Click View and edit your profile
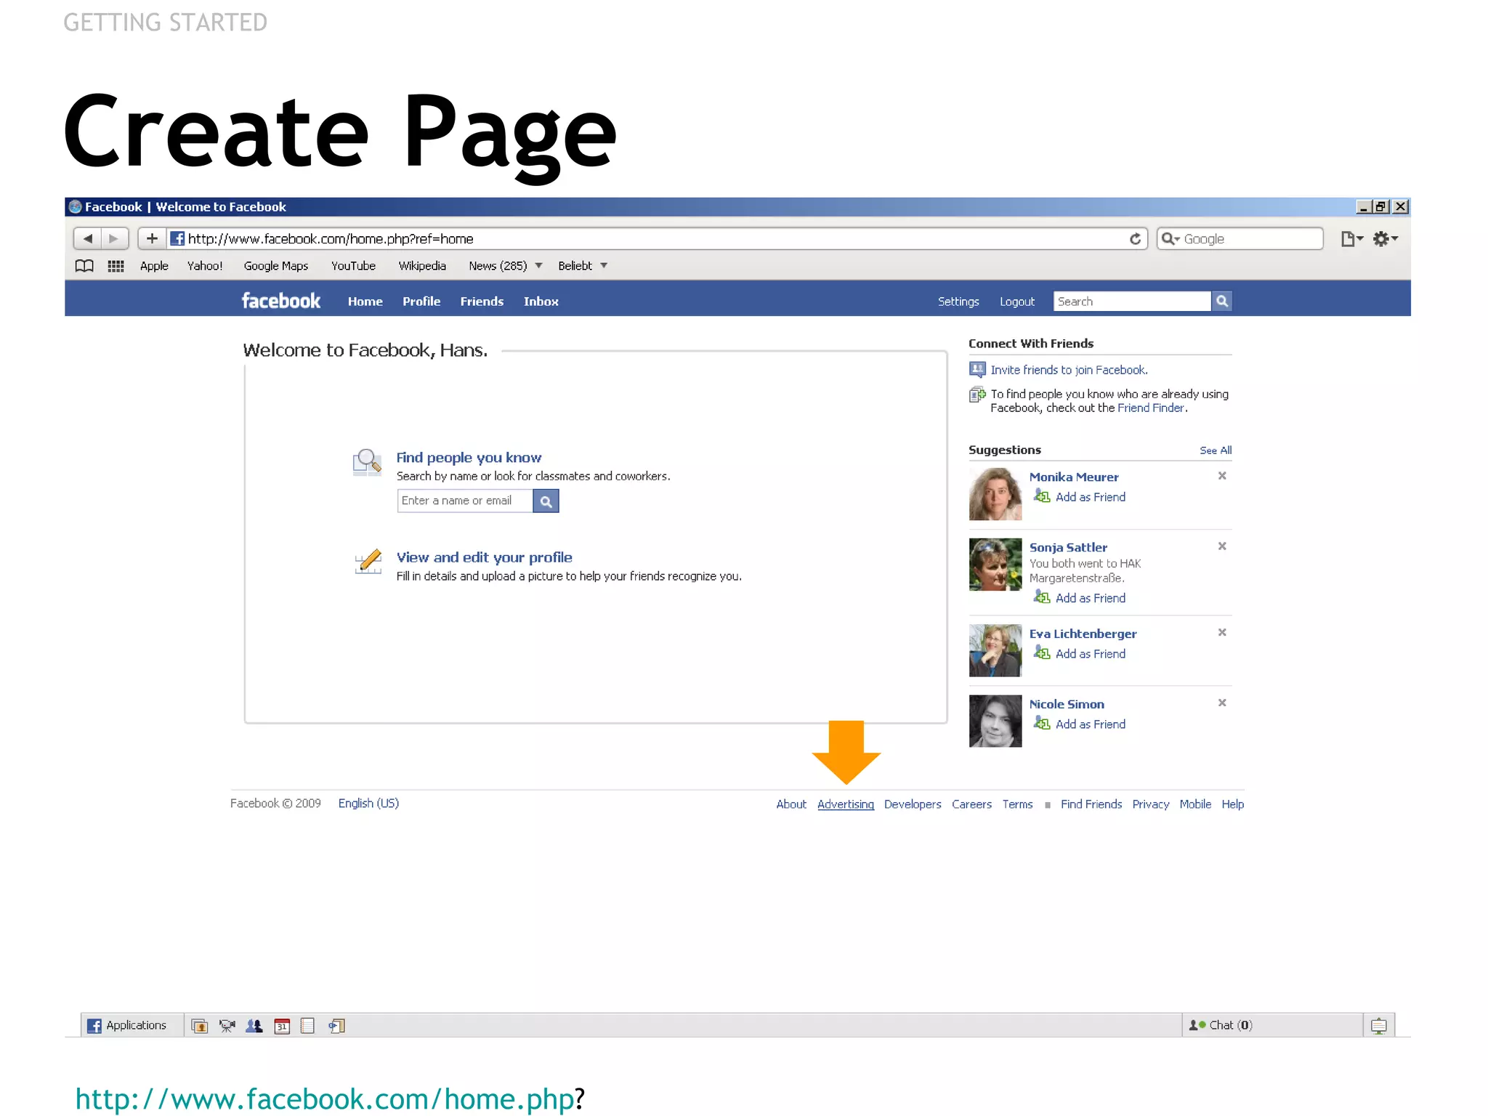The width and height of the screenshot is (1488, 1116). click(x=485, y=557)
